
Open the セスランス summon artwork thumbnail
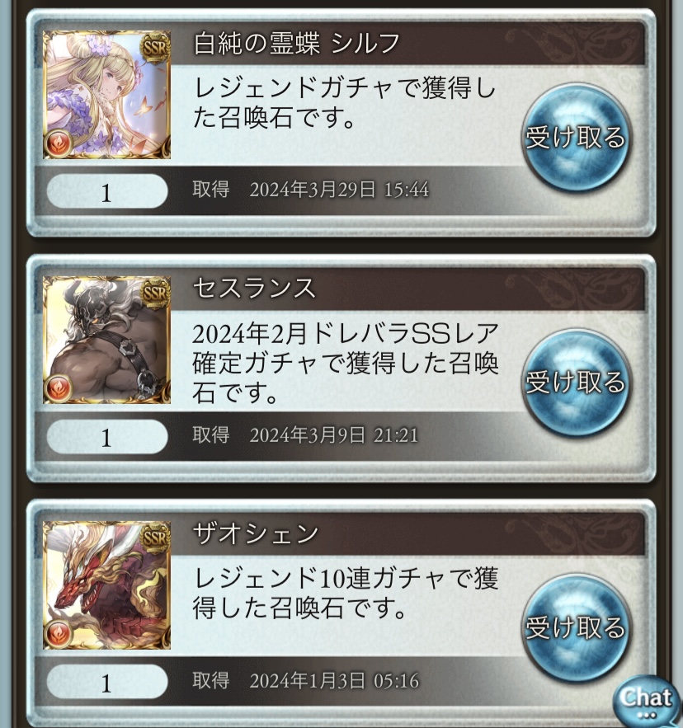pos(107,341)
